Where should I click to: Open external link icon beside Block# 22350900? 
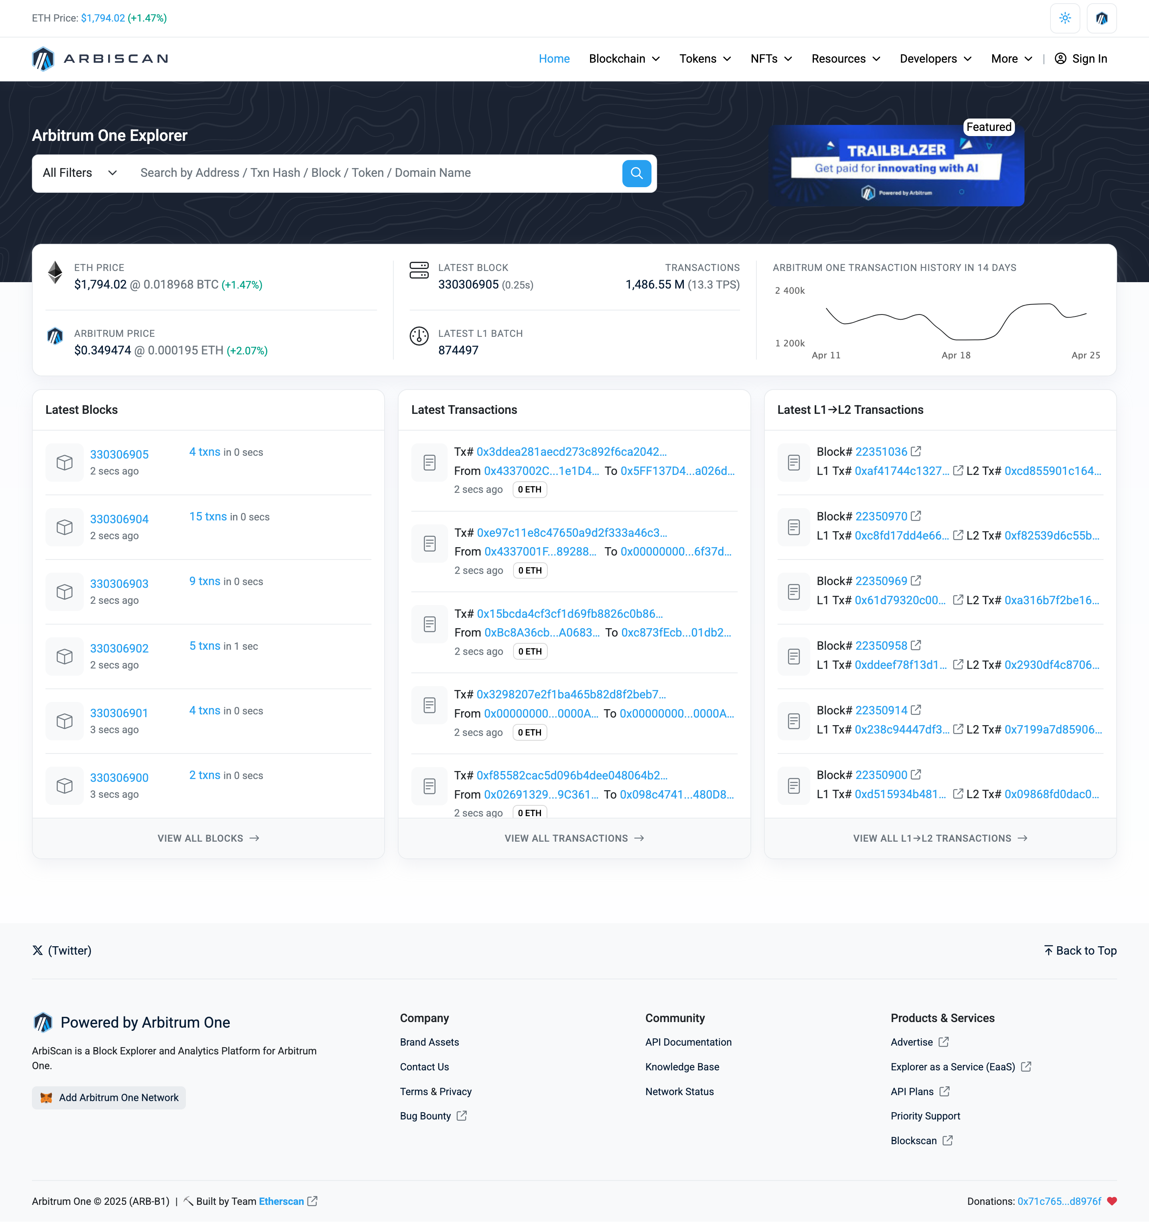coord(916,775)
